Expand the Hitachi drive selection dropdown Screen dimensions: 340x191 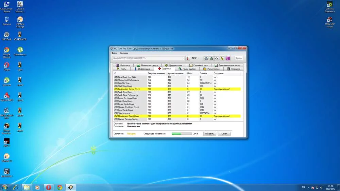[x=183, y=58]
